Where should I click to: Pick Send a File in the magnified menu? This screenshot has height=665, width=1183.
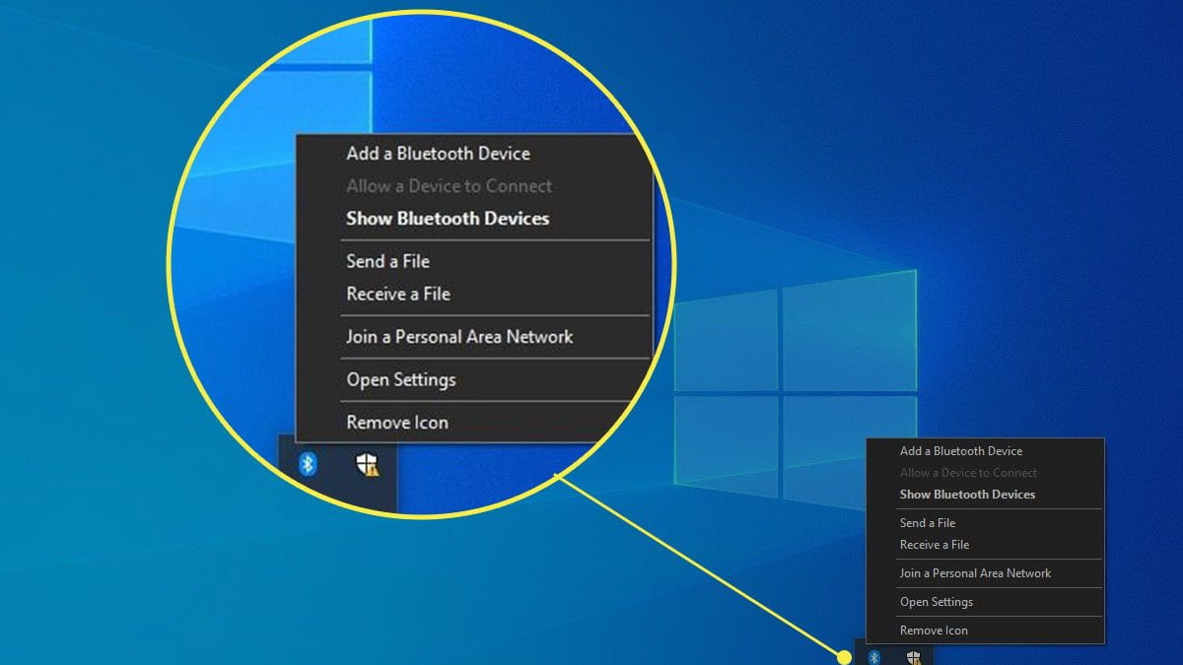point(387,261)
